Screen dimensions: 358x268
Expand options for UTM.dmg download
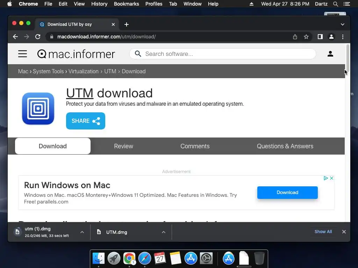[164, 232]
